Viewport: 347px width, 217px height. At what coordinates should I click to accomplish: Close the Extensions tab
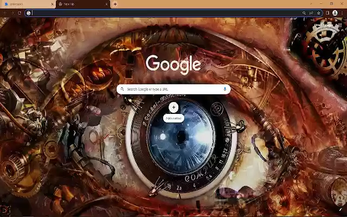[x=52, y=4]
